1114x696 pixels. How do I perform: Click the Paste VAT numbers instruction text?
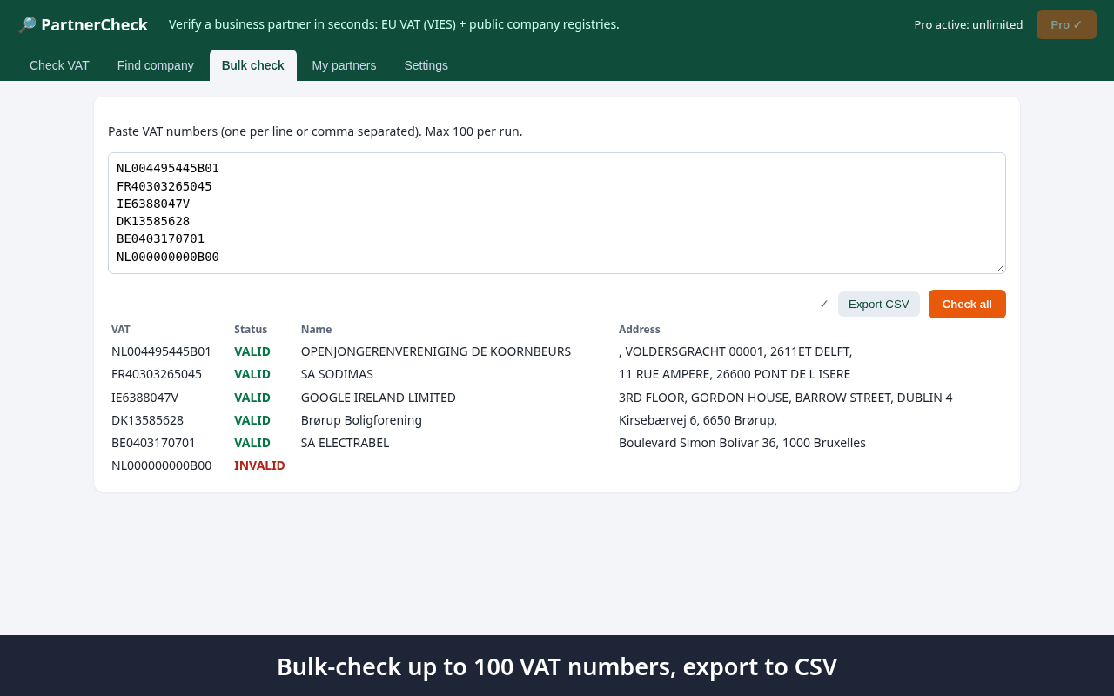[315, 131]
